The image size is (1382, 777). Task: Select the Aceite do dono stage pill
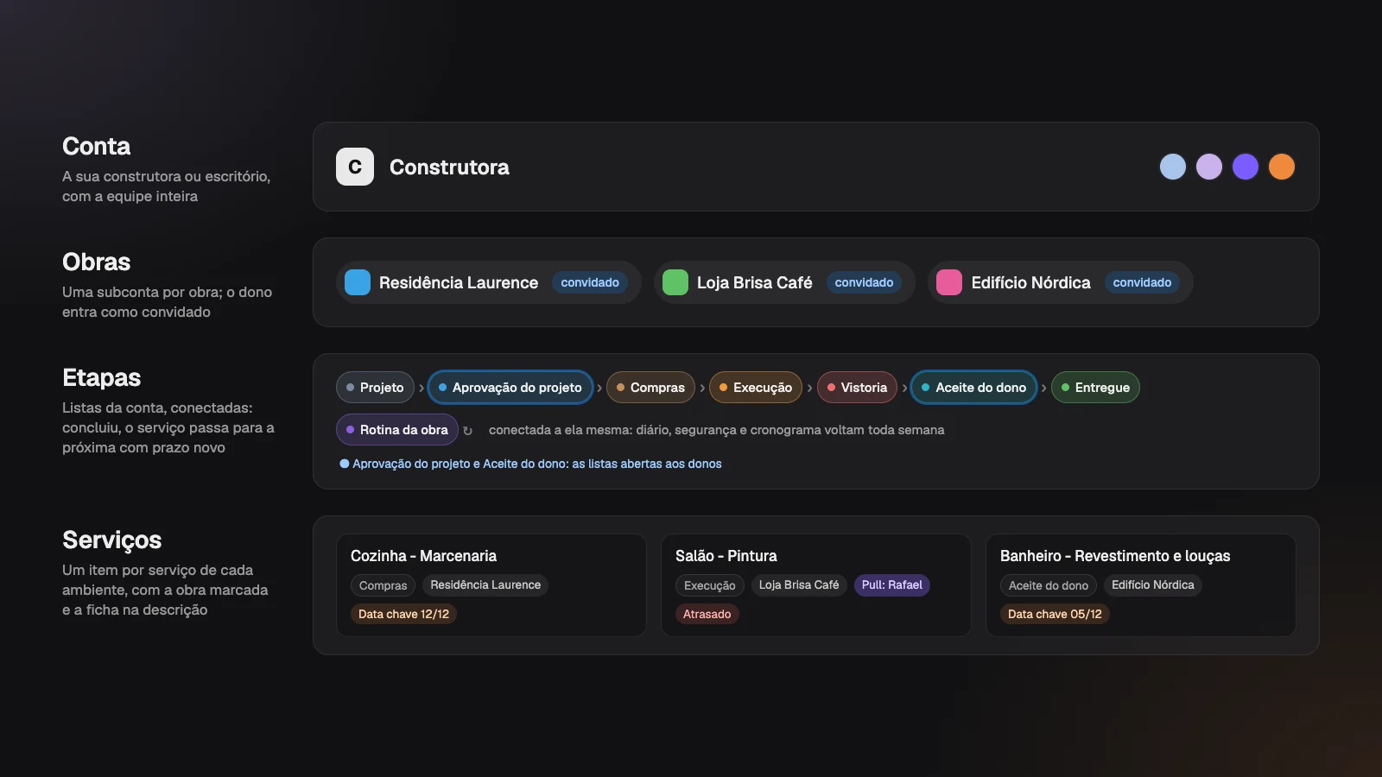974,388
